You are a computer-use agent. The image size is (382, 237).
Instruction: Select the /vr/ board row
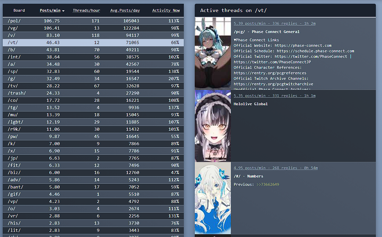pos(93,216)
